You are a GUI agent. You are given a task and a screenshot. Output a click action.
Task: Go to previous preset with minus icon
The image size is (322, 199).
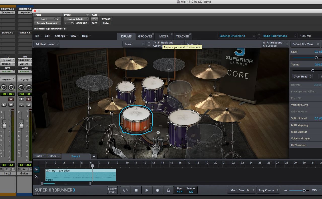[65, 23]
